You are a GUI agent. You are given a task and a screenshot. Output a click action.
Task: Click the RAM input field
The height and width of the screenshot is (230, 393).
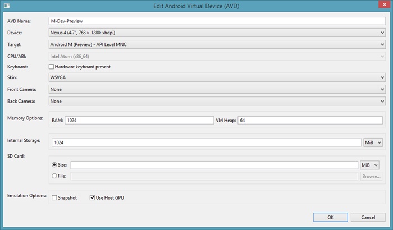(139, 120)
